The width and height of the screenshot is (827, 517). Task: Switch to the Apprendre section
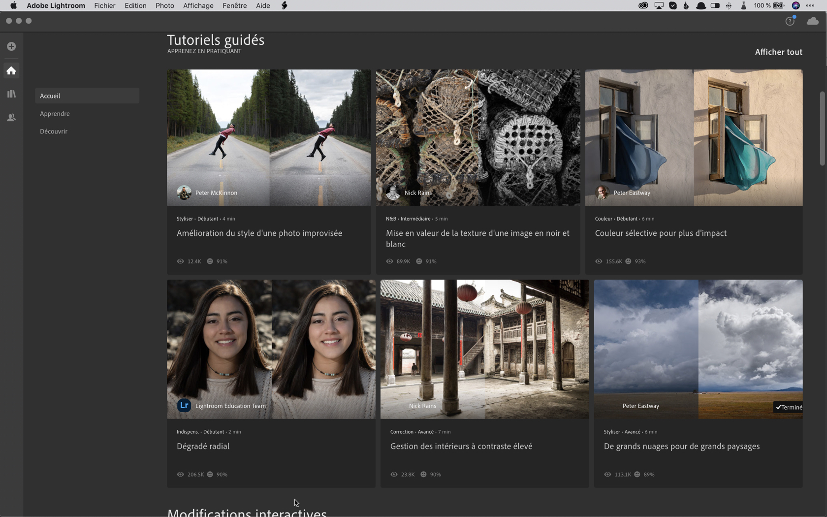(x=55, y=114)
